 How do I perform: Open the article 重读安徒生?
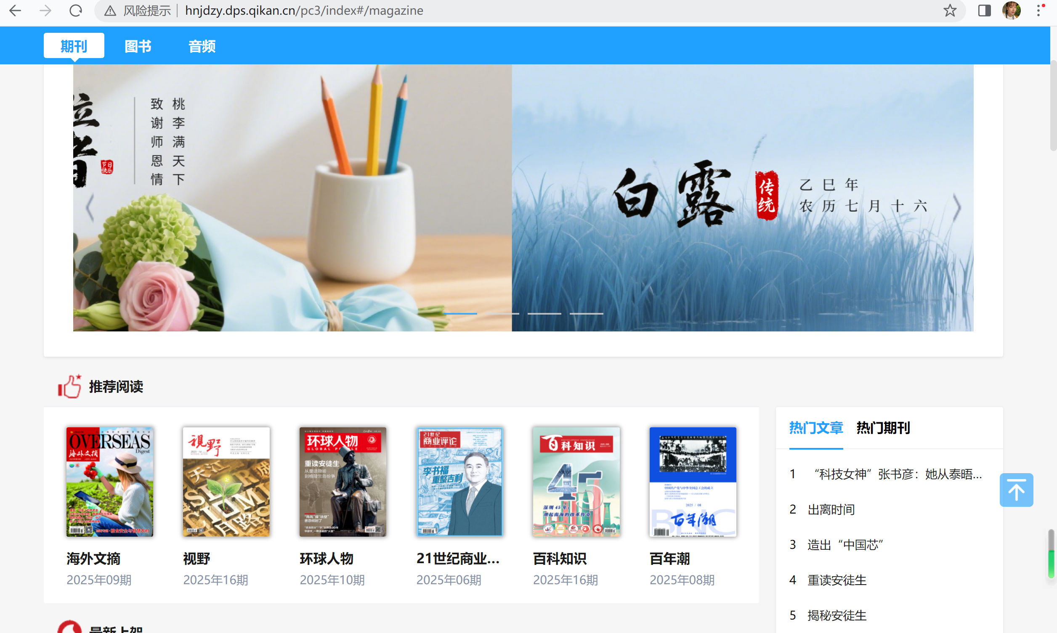[837, 580]
